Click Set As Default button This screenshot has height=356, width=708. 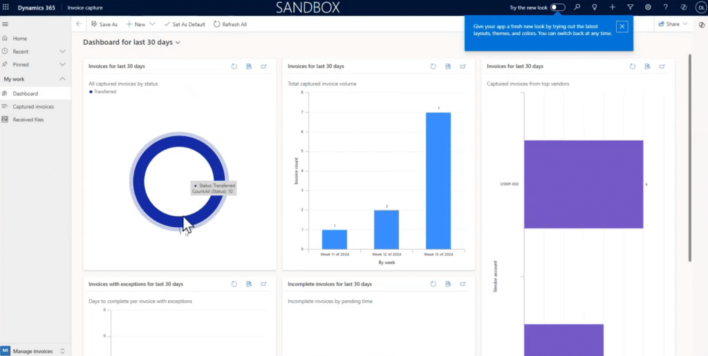[x=184, y=24]
